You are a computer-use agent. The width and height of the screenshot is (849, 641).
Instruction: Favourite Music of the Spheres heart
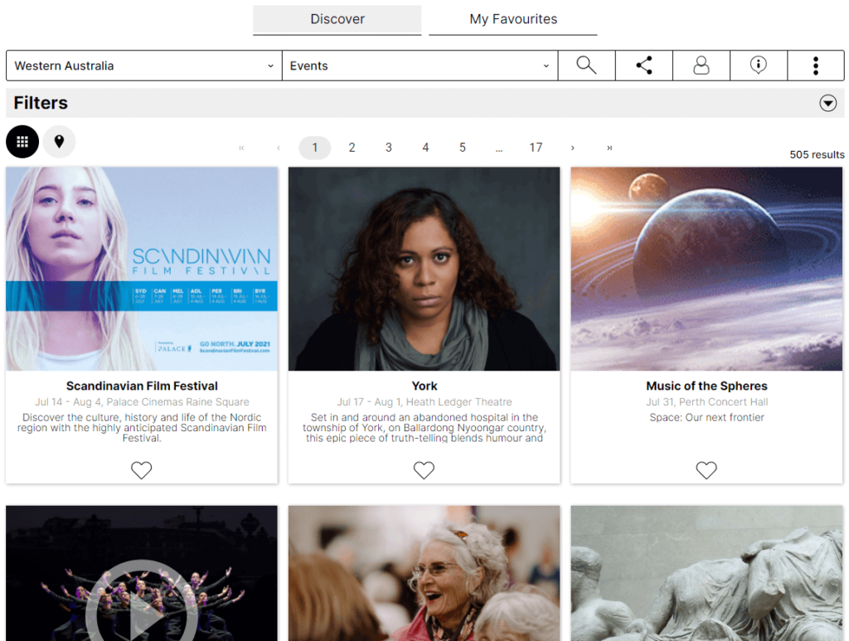point(706,470)
